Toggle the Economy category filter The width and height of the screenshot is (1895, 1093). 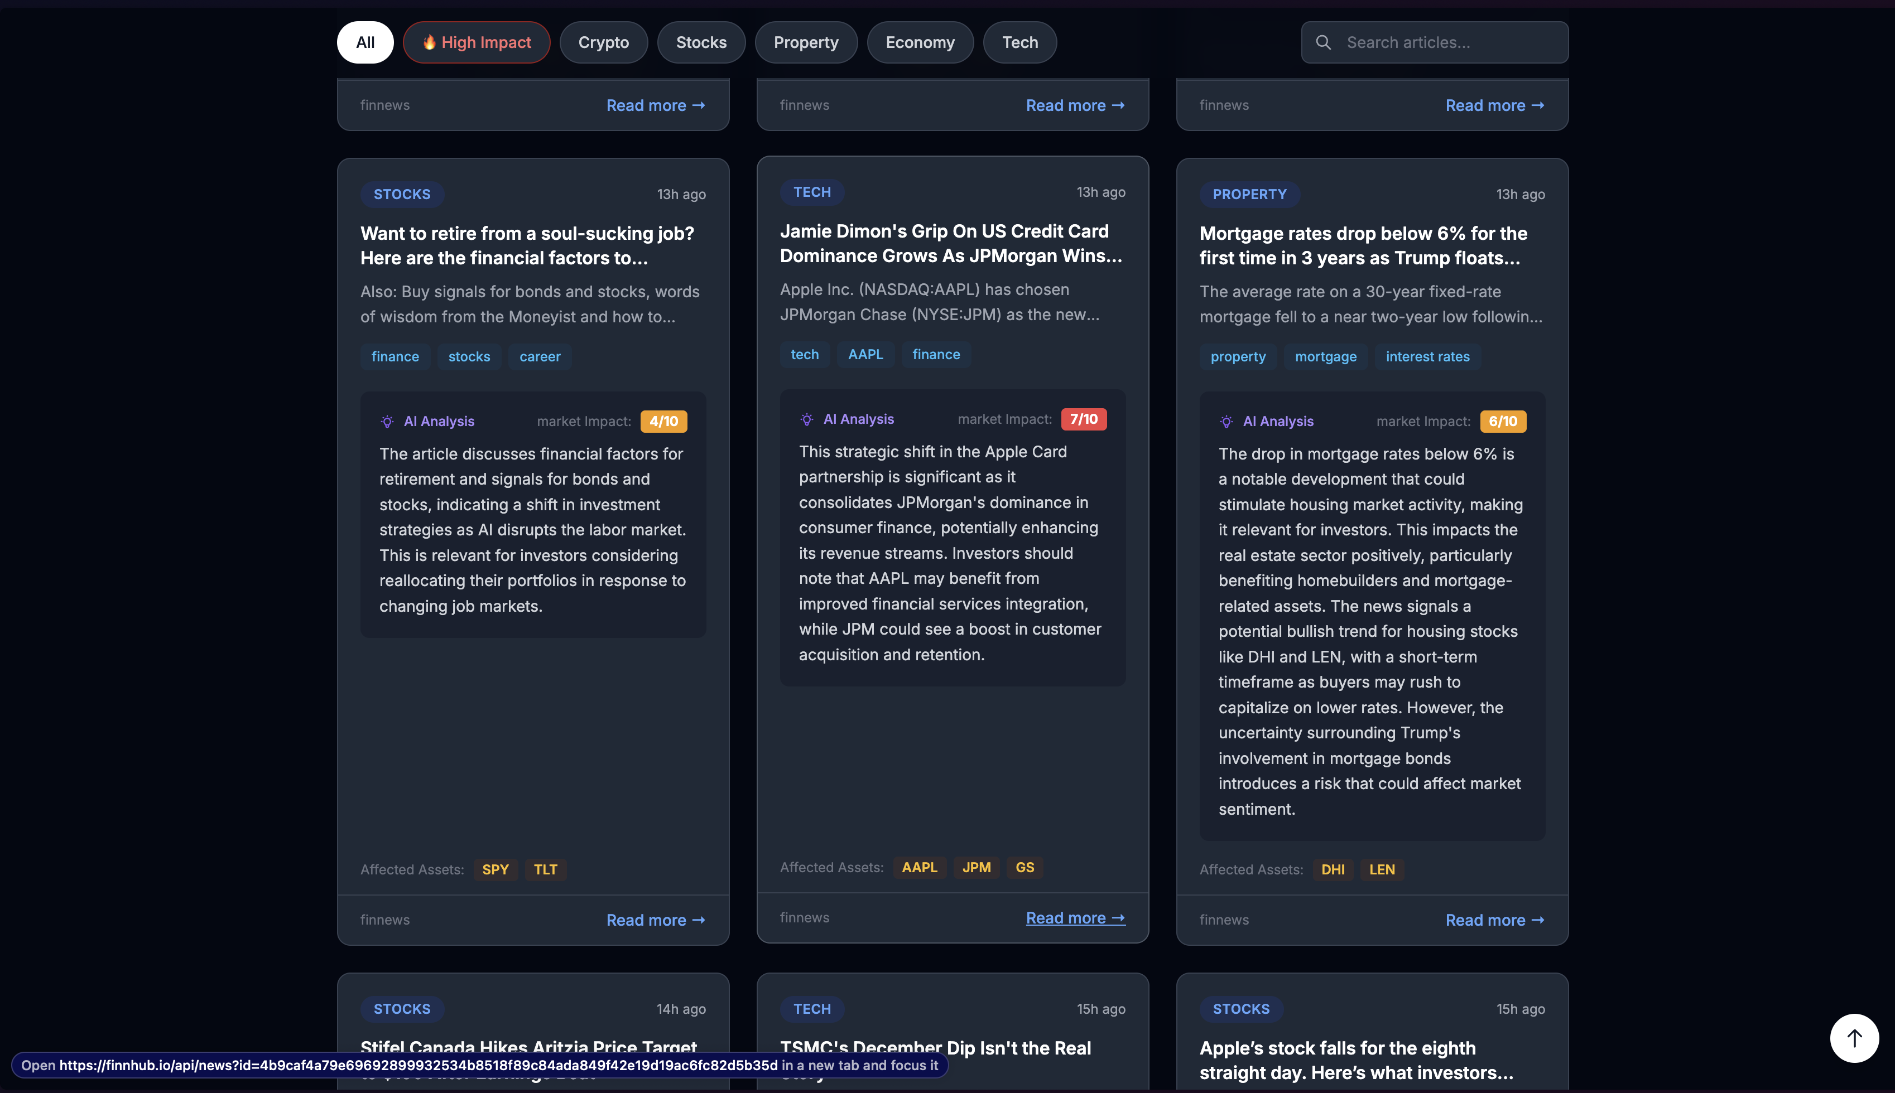tap(920, 42)
